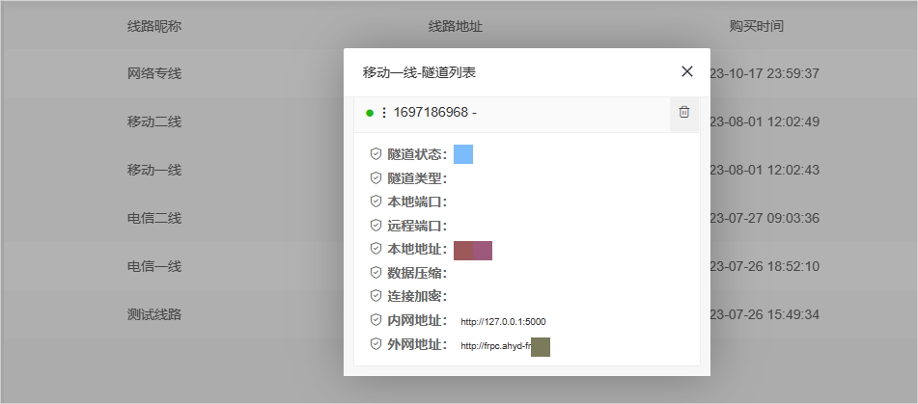Close the 移动一线 tunnel list dialog
This screenshot has width=918, height=404.
[686, 71]
